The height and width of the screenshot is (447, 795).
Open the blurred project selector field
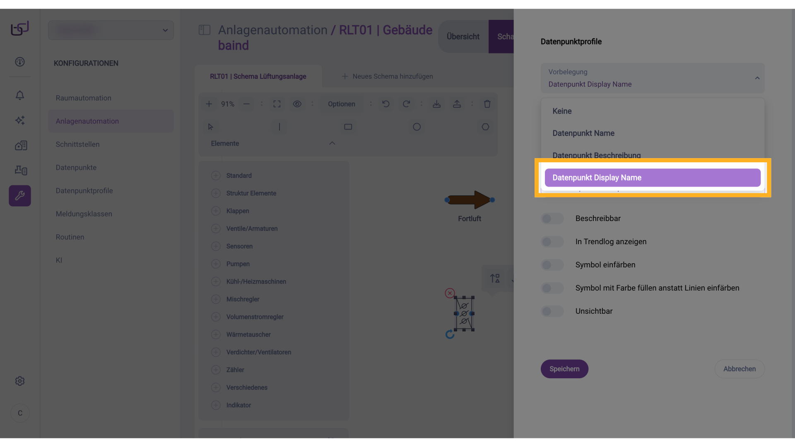pyautogui.click(x=111, y=30)
